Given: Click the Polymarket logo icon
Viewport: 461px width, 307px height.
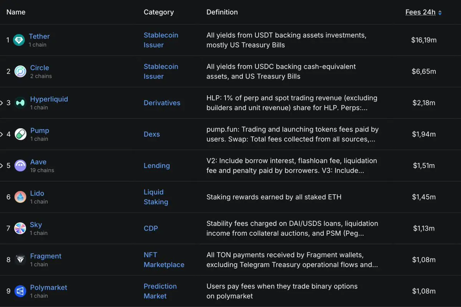Looking at the screenshot, I should click(x=20, y=291).
